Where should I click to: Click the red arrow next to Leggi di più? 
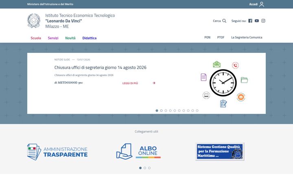pyautogui.click(x=154, y=83)
